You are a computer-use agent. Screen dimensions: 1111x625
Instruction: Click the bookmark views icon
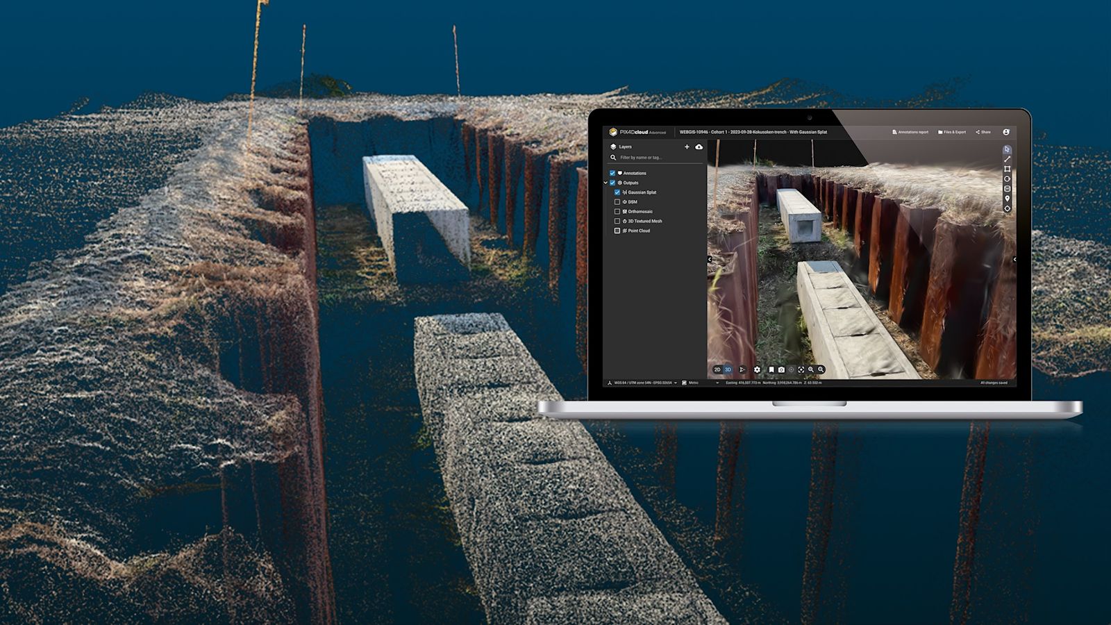click(x=771, y=370)
